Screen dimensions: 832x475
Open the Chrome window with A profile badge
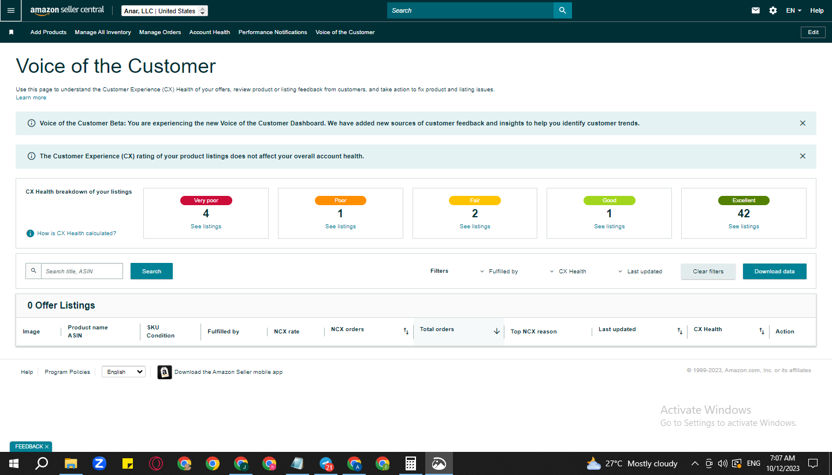click(354, 463)
